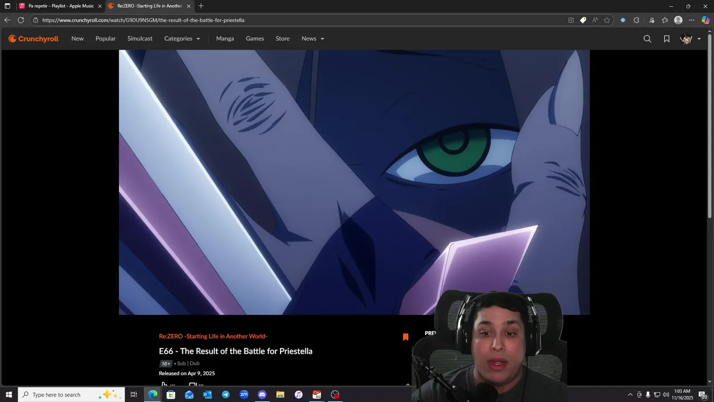Open the Popular anime page
714x402 pixels.
105,39
